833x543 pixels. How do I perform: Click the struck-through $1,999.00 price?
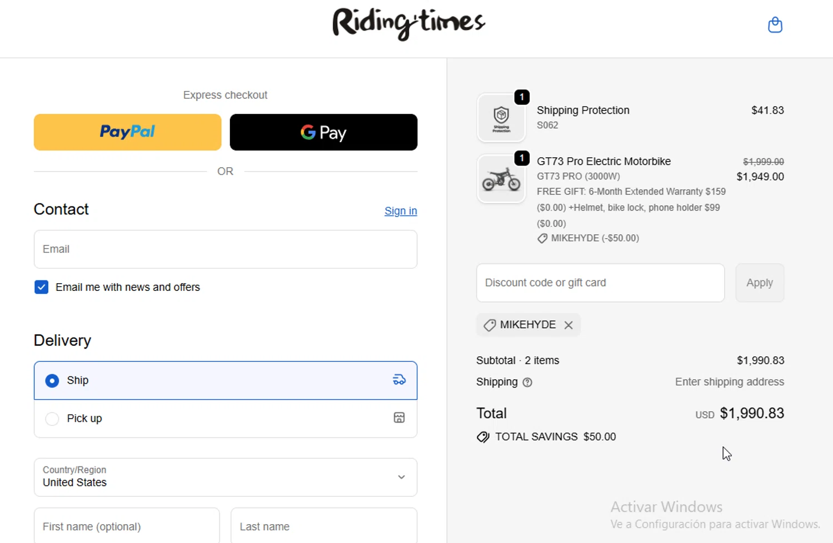[x=764, y=162]
